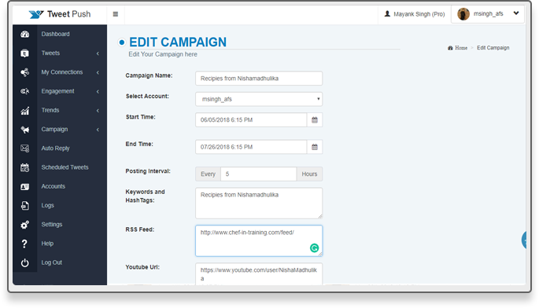Click the 'Edit Your Campaign here' subtitle
539x308 pixels.
163,54
